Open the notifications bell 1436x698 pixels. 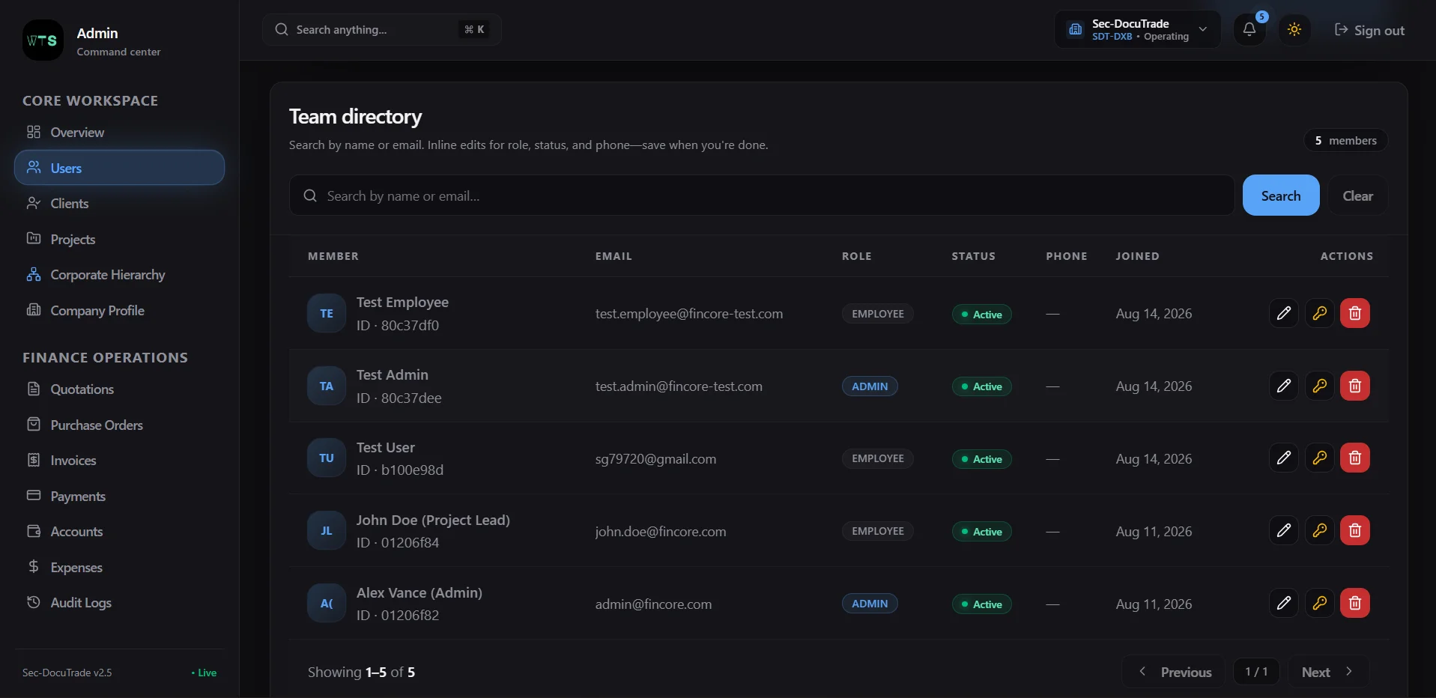pos(1249,30)
